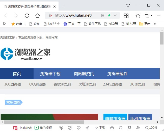Click the 收藏 star favorites button

click(17, 24)
